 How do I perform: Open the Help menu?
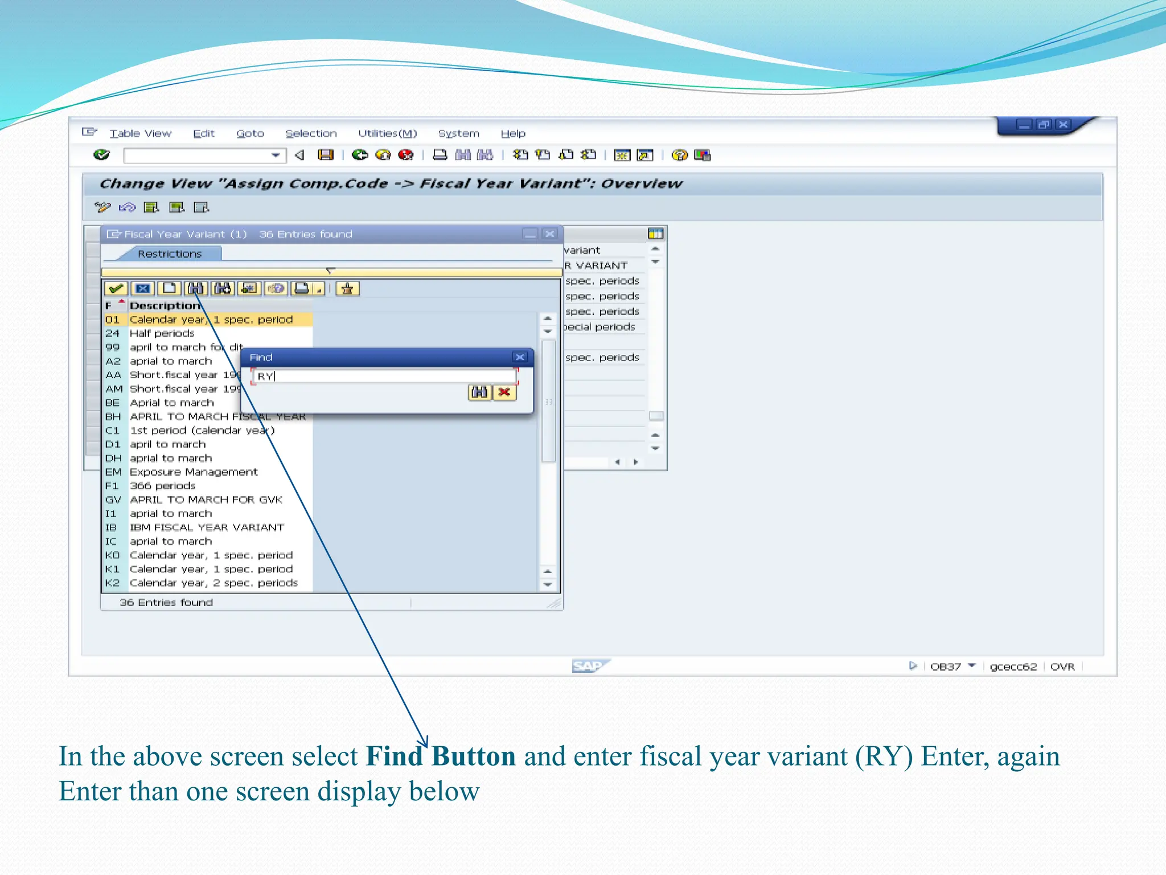tap(513, 133)
